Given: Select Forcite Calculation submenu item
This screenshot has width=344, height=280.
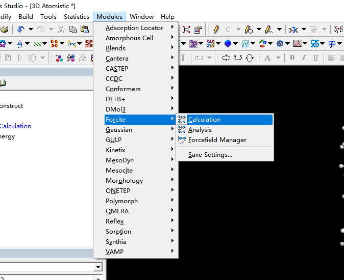Looking at the screenshot, I should pyautogui.click(x=225, y=120).
